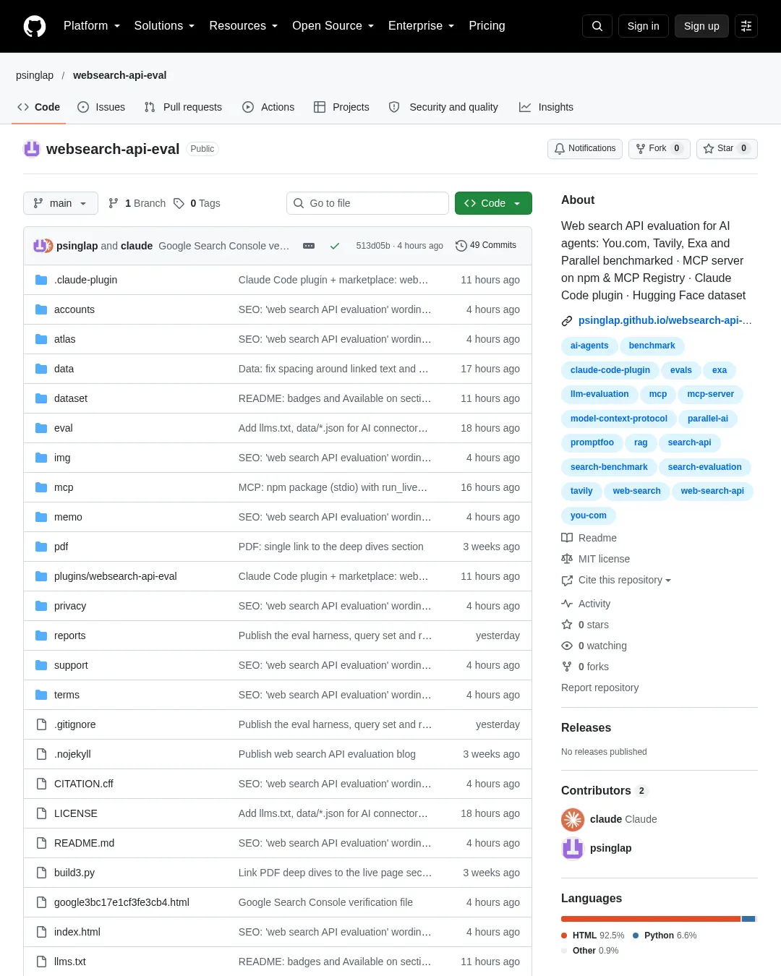Click the branch icon beside 1 Branch
The width and height of the screenshot is (781, 976).
[114, 203]
